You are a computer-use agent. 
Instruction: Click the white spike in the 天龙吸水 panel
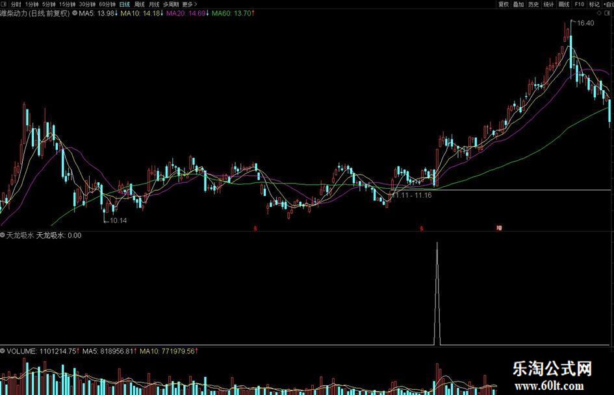437,293
